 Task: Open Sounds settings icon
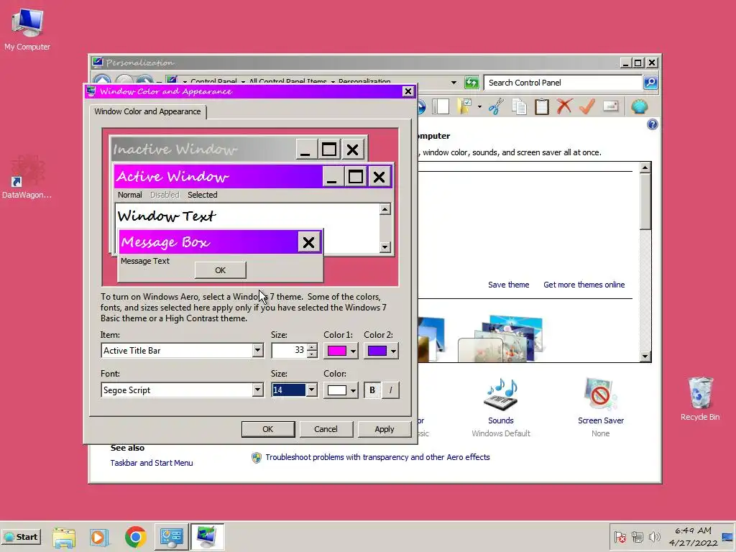click(501, 395)
